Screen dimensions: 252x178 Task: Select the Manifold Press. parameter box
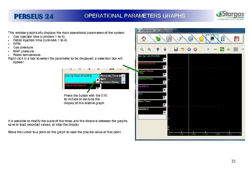coord(152,81)
